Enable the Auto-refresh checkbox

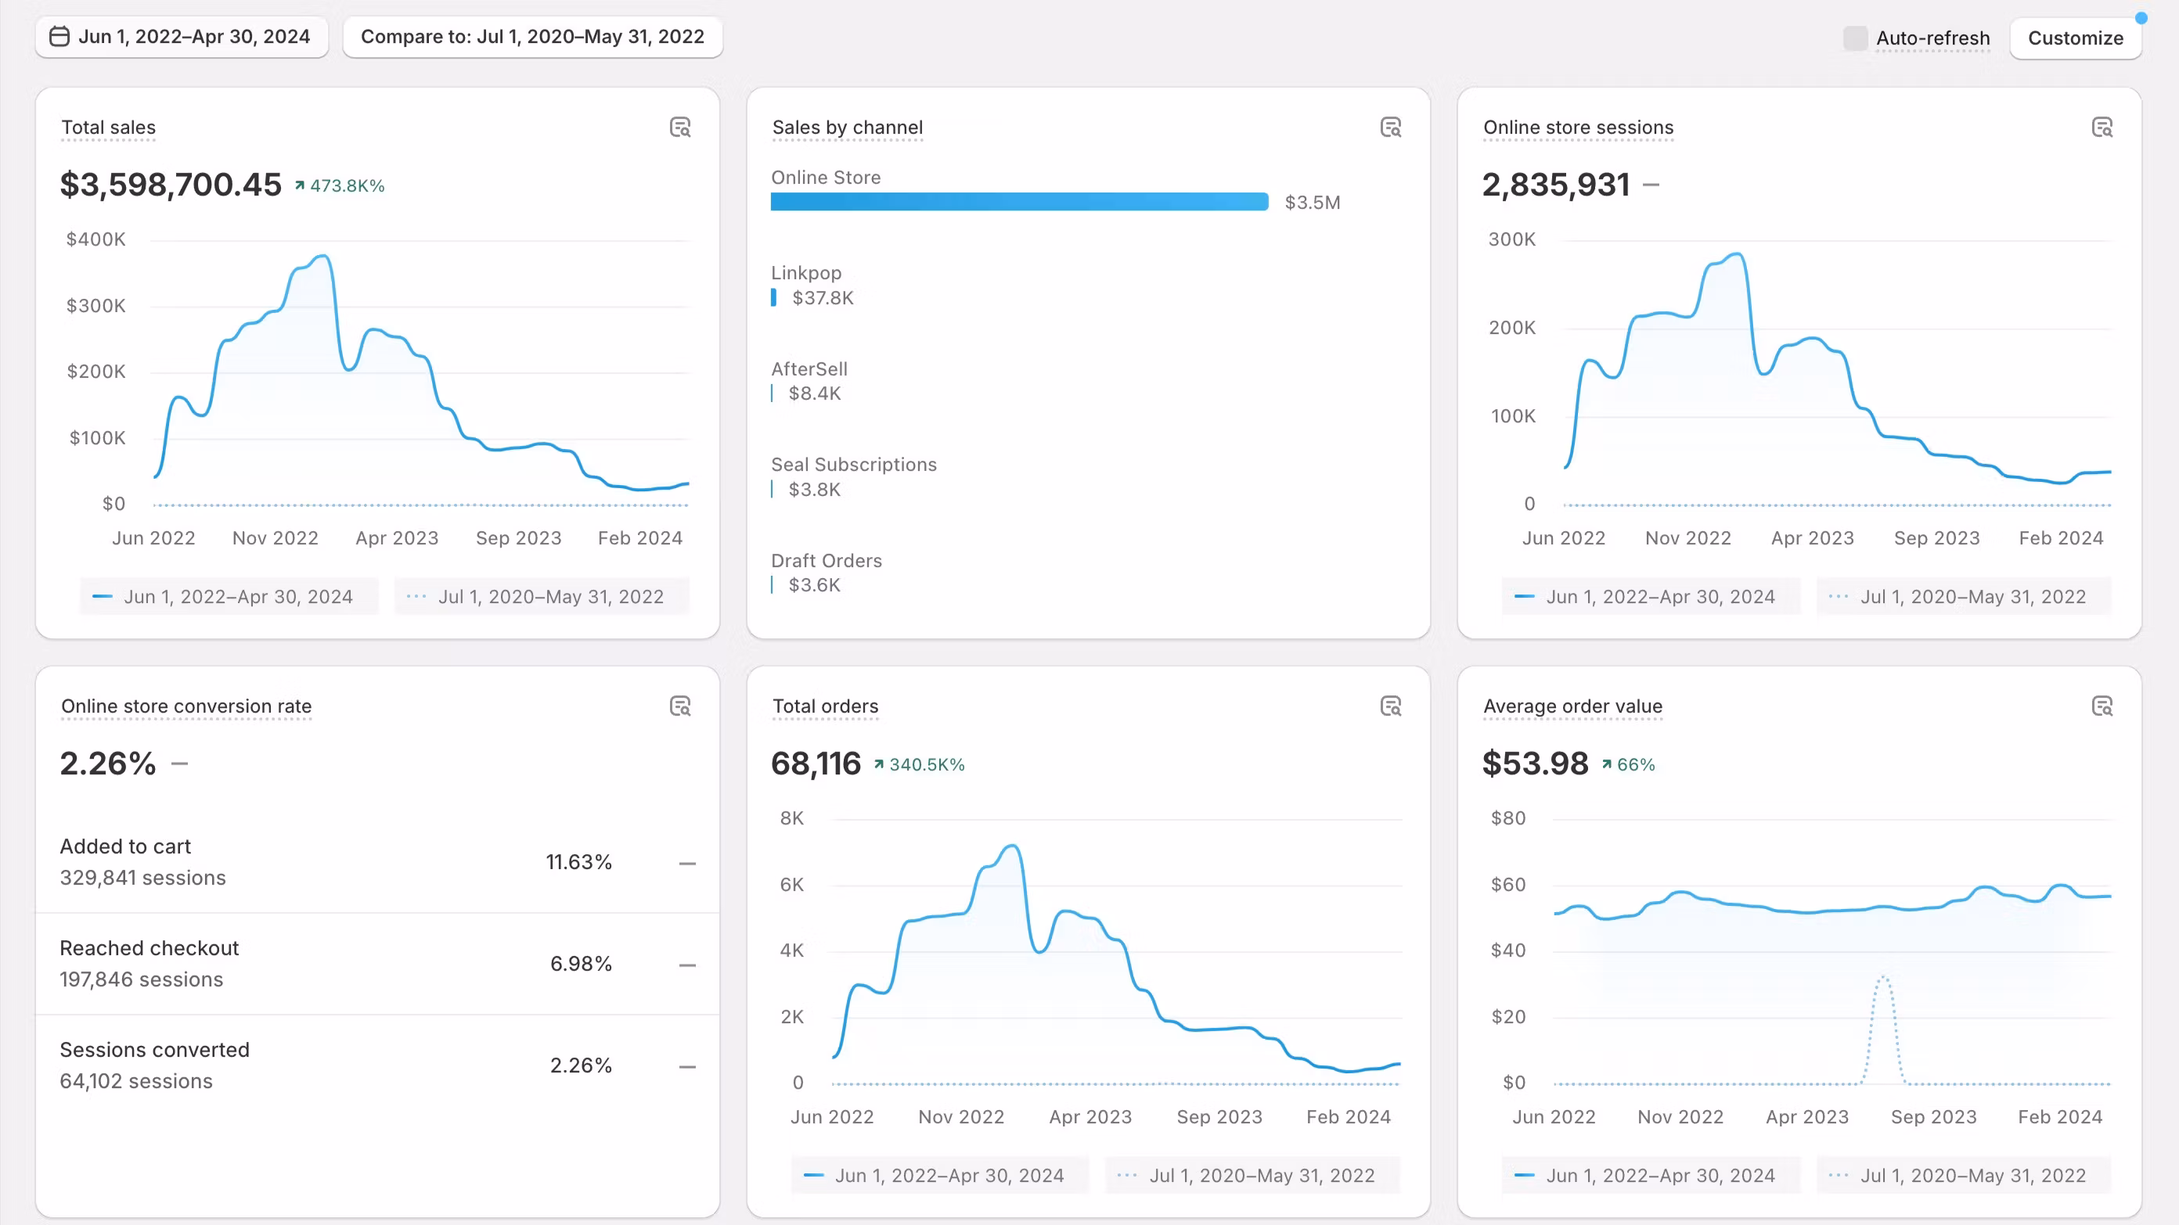pyautogui.click(x=1854, y=38)
